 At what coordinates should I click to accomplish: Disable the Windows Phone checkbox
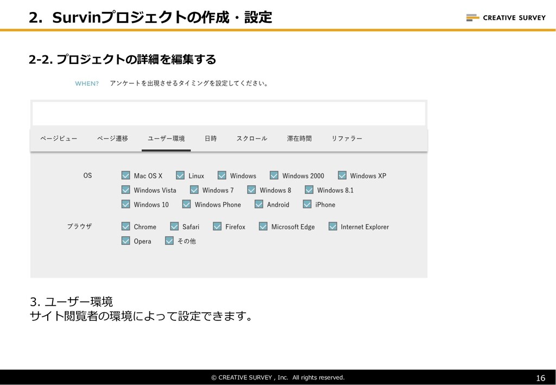point(187,204)
